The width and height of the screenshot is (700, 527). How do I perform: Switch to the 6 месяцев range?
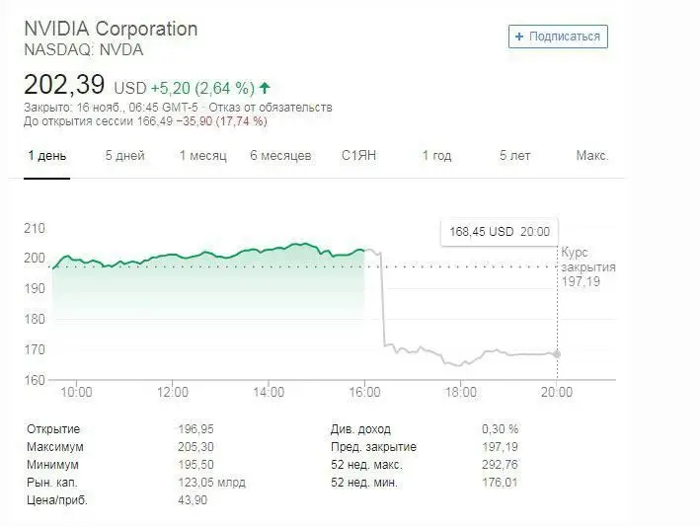click(280, 156)
